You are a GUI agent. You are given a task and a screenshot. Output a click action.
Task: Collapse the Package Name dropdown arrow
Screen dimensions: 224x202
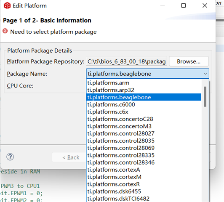pos(205,74)
